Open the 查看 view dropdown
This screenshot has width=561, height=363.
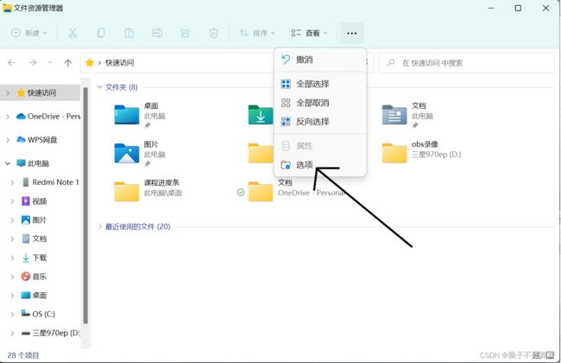pos(309,33)
